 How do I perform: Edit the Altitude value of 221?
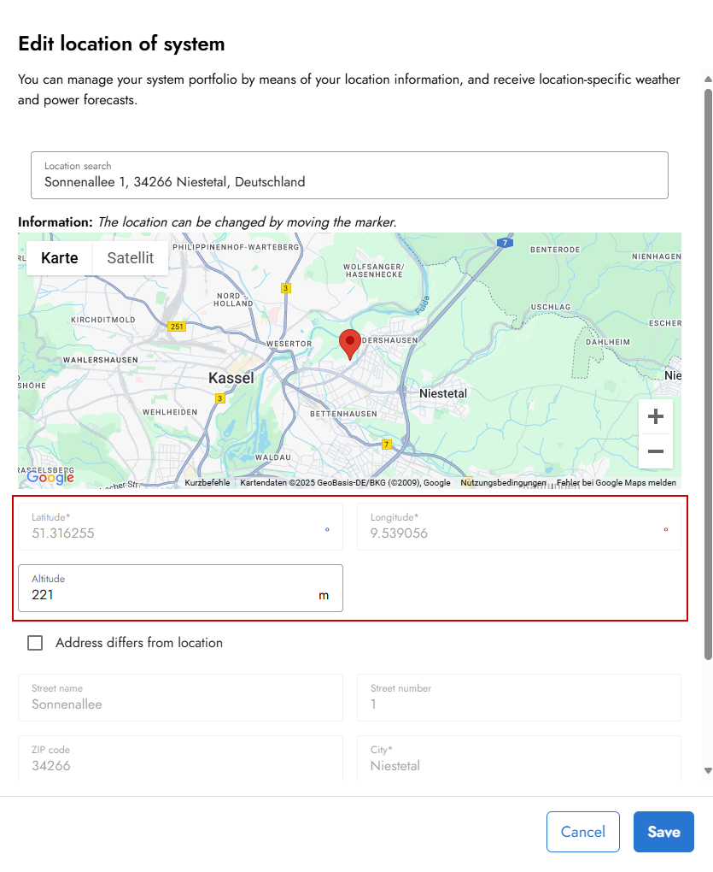point(171,594)
